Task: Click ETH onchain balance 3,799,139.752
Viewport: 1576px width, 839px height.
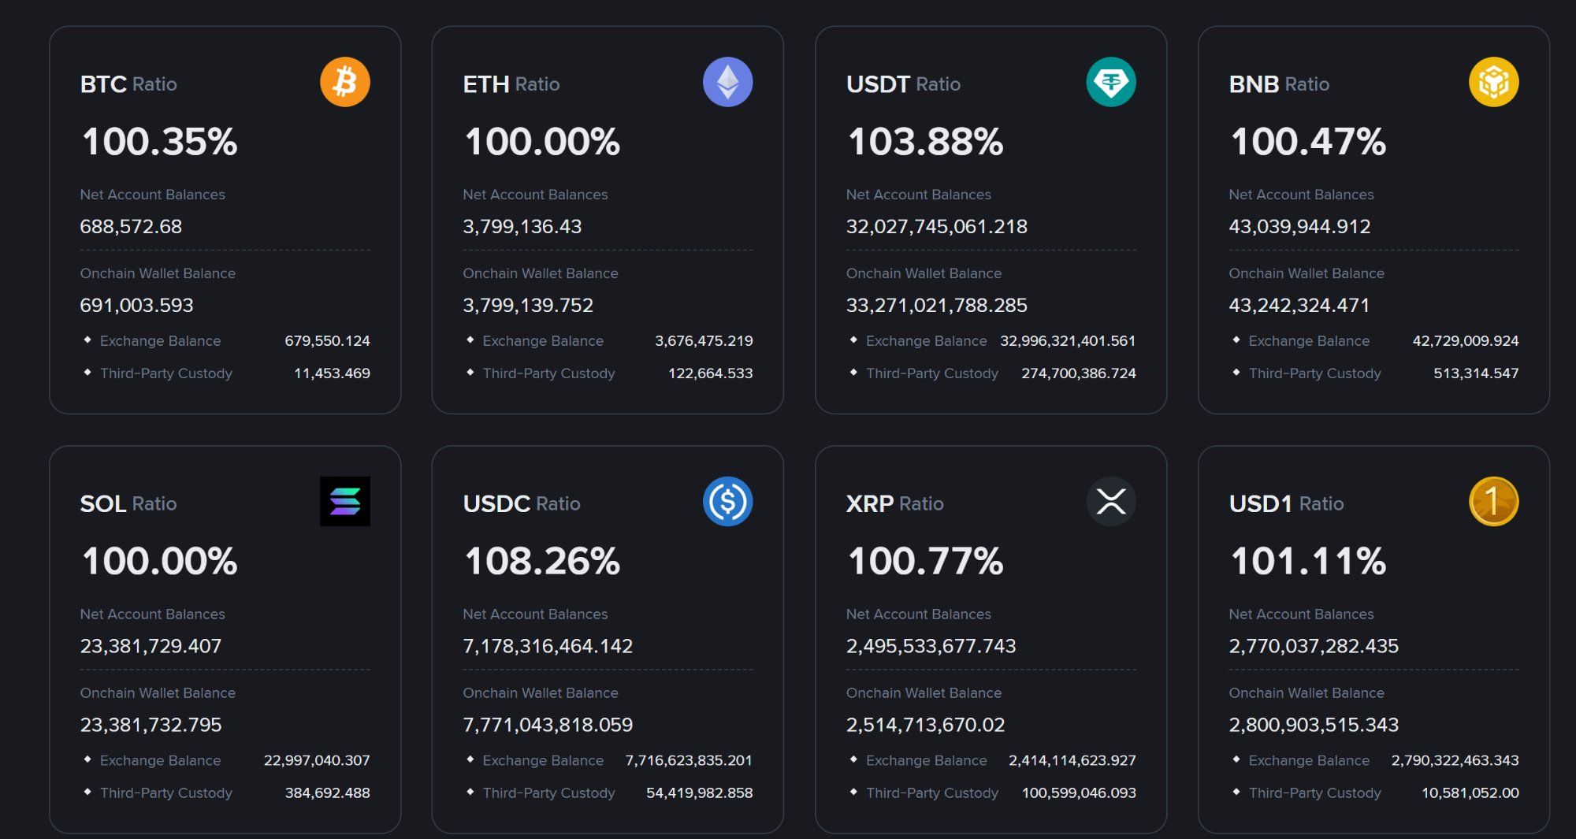Action: pos(528,306)
